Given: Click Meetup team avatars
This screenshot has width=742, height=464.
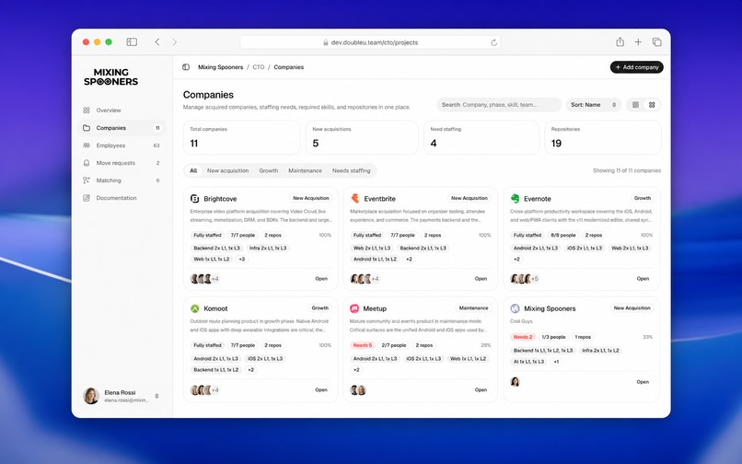Looking at the screenshot, I should (358, 390).
